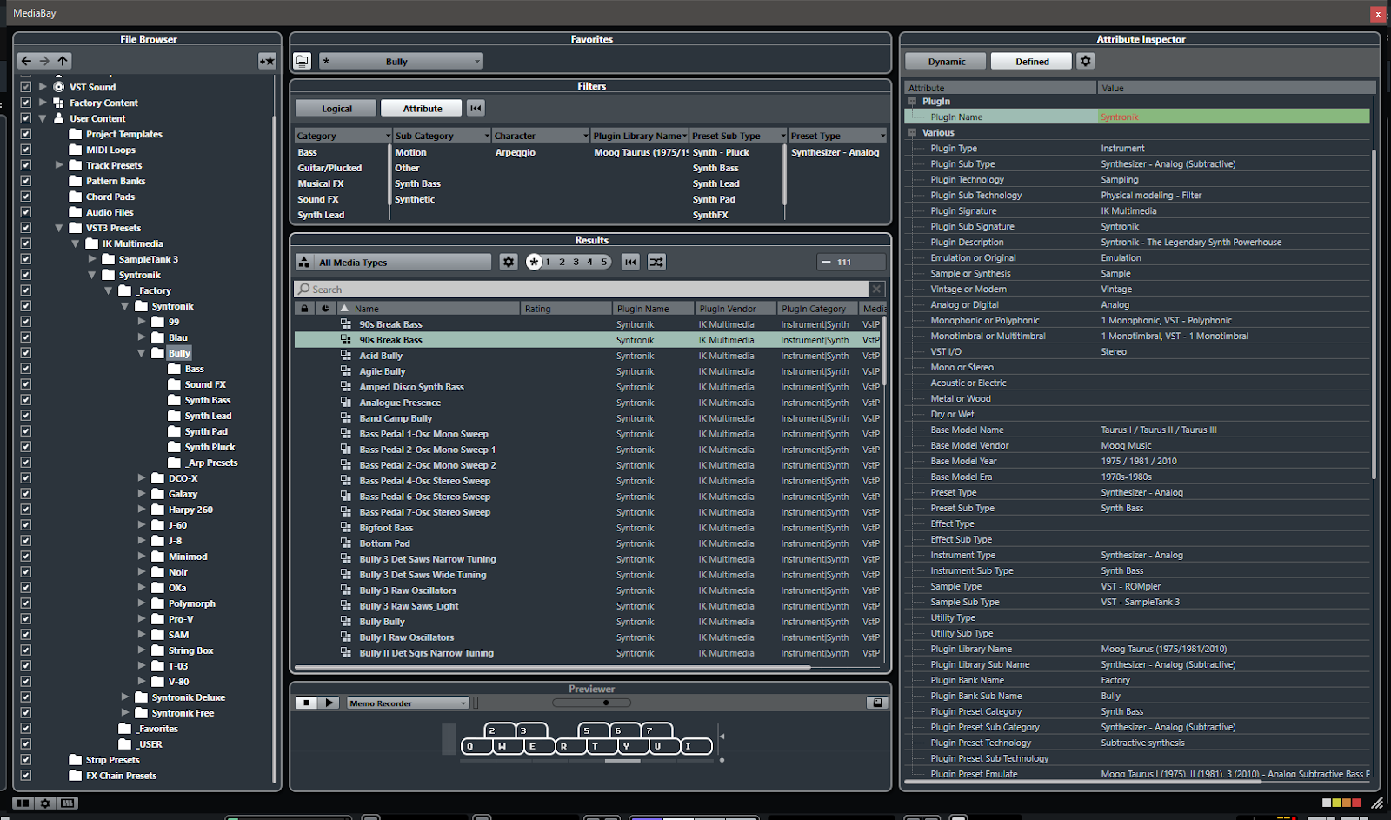Screen dimensions: 1391x820
Task: Sort results by Name column
Action: (429, 309)
